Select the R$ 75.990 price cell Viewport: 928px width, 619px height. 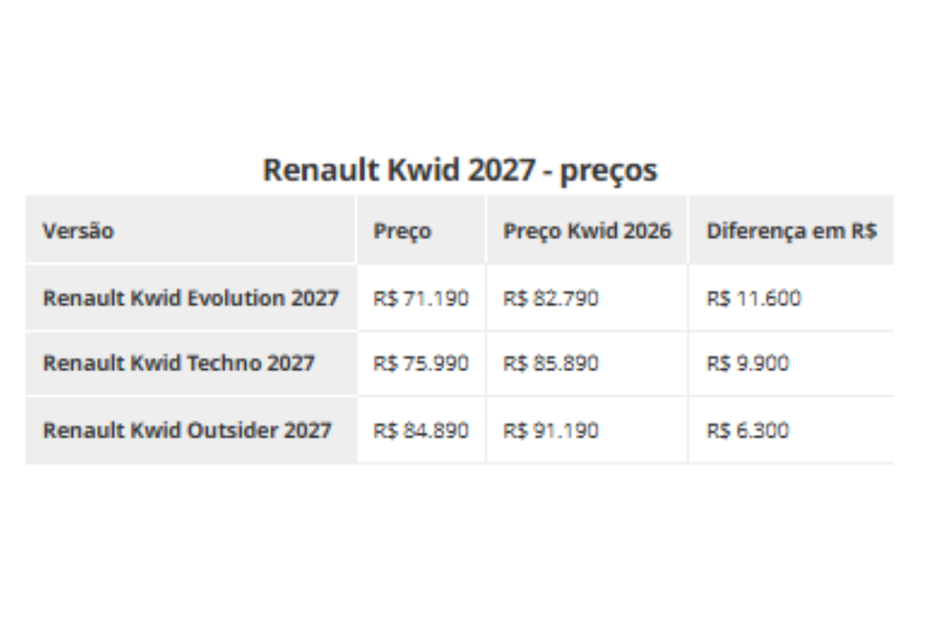[421, 363]
